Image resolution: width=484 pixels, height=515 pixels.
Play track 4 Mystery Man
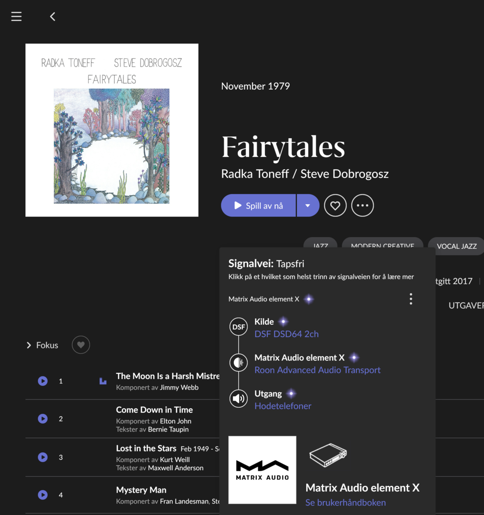(x=43, y=495)
